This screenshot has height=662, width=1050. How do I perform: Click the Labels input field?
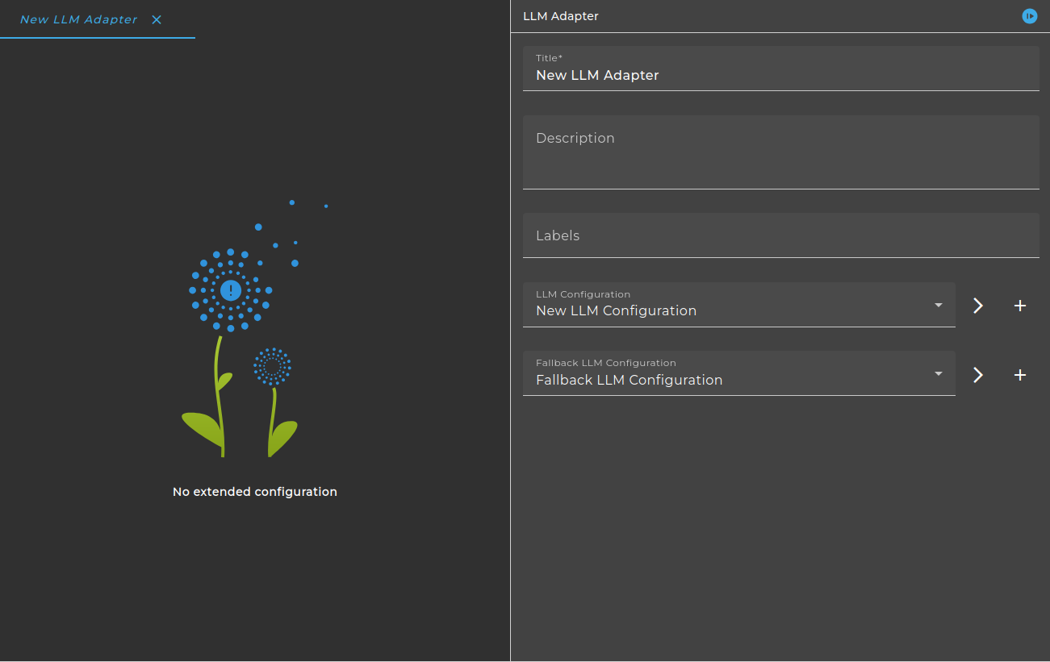click(x=781, y=235)
